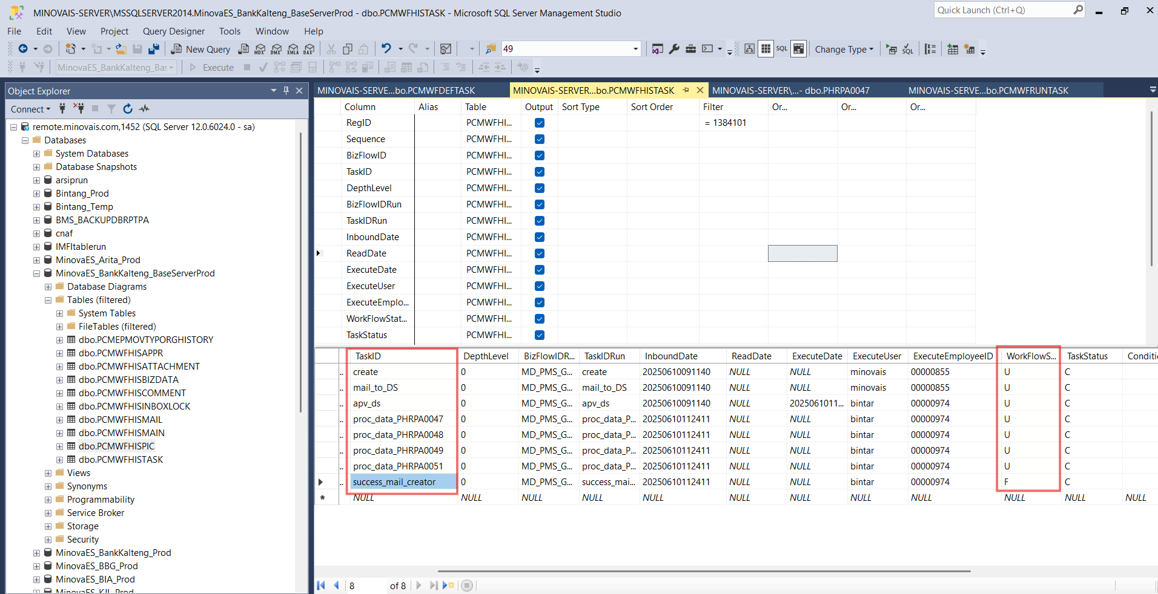
Task: Toggle the Show SQL Pane icon
Action: (782, 49)
